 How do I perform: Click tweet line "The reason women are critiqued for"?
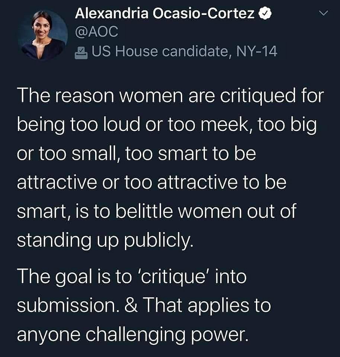point(170,96)
